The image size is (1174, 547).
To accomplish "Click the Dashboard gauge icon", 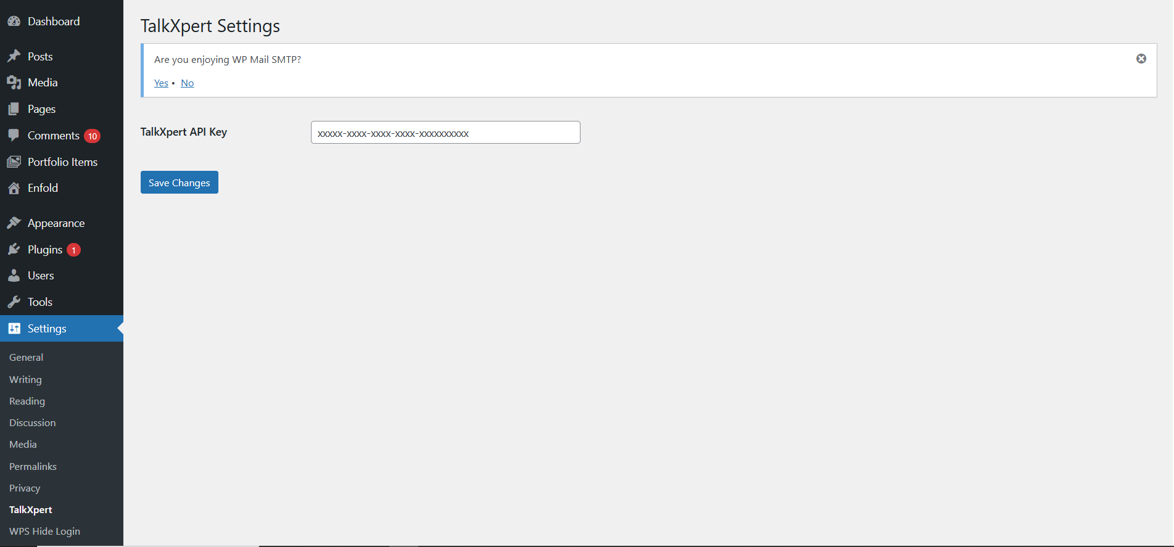I will click(x=14, y=21).
